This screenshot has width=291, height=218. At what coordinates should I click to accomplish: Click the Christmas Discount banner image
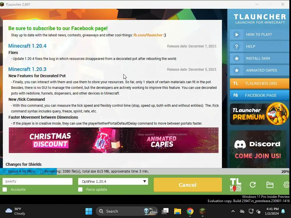pyautogui.click(x=50, y=140)
